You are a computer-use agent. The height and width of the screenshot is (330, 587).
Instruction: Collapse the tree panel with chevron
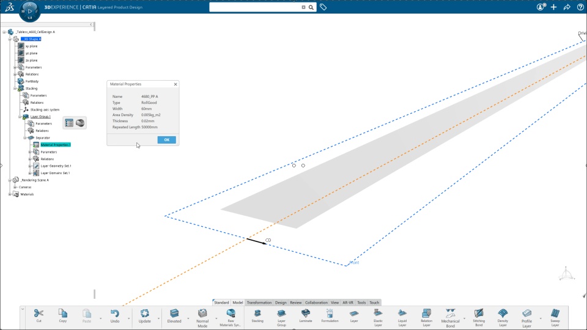coord(91,24)
